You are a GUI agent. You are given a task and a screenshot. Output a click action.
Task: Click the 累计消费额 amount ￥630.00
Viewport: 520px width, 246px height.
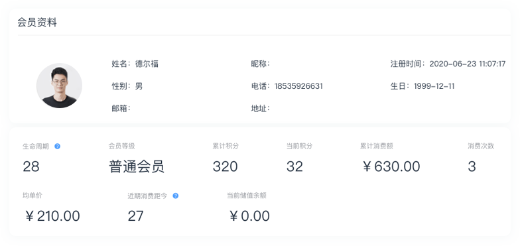(391, 166)
